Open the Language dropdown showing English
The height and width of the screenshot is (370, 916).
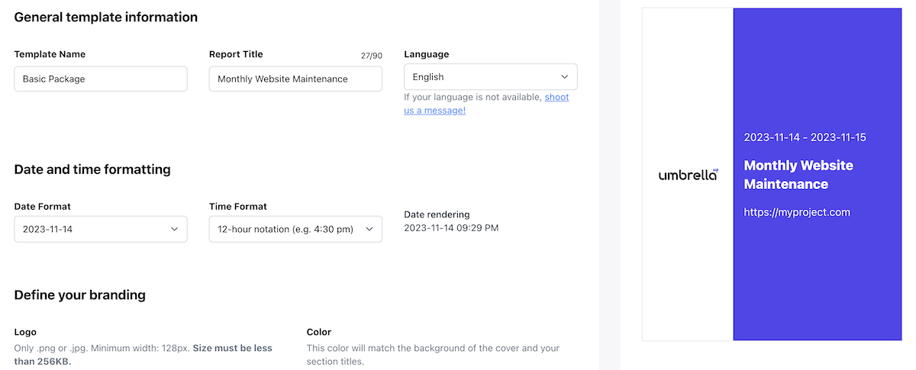(x=490, y=77)
